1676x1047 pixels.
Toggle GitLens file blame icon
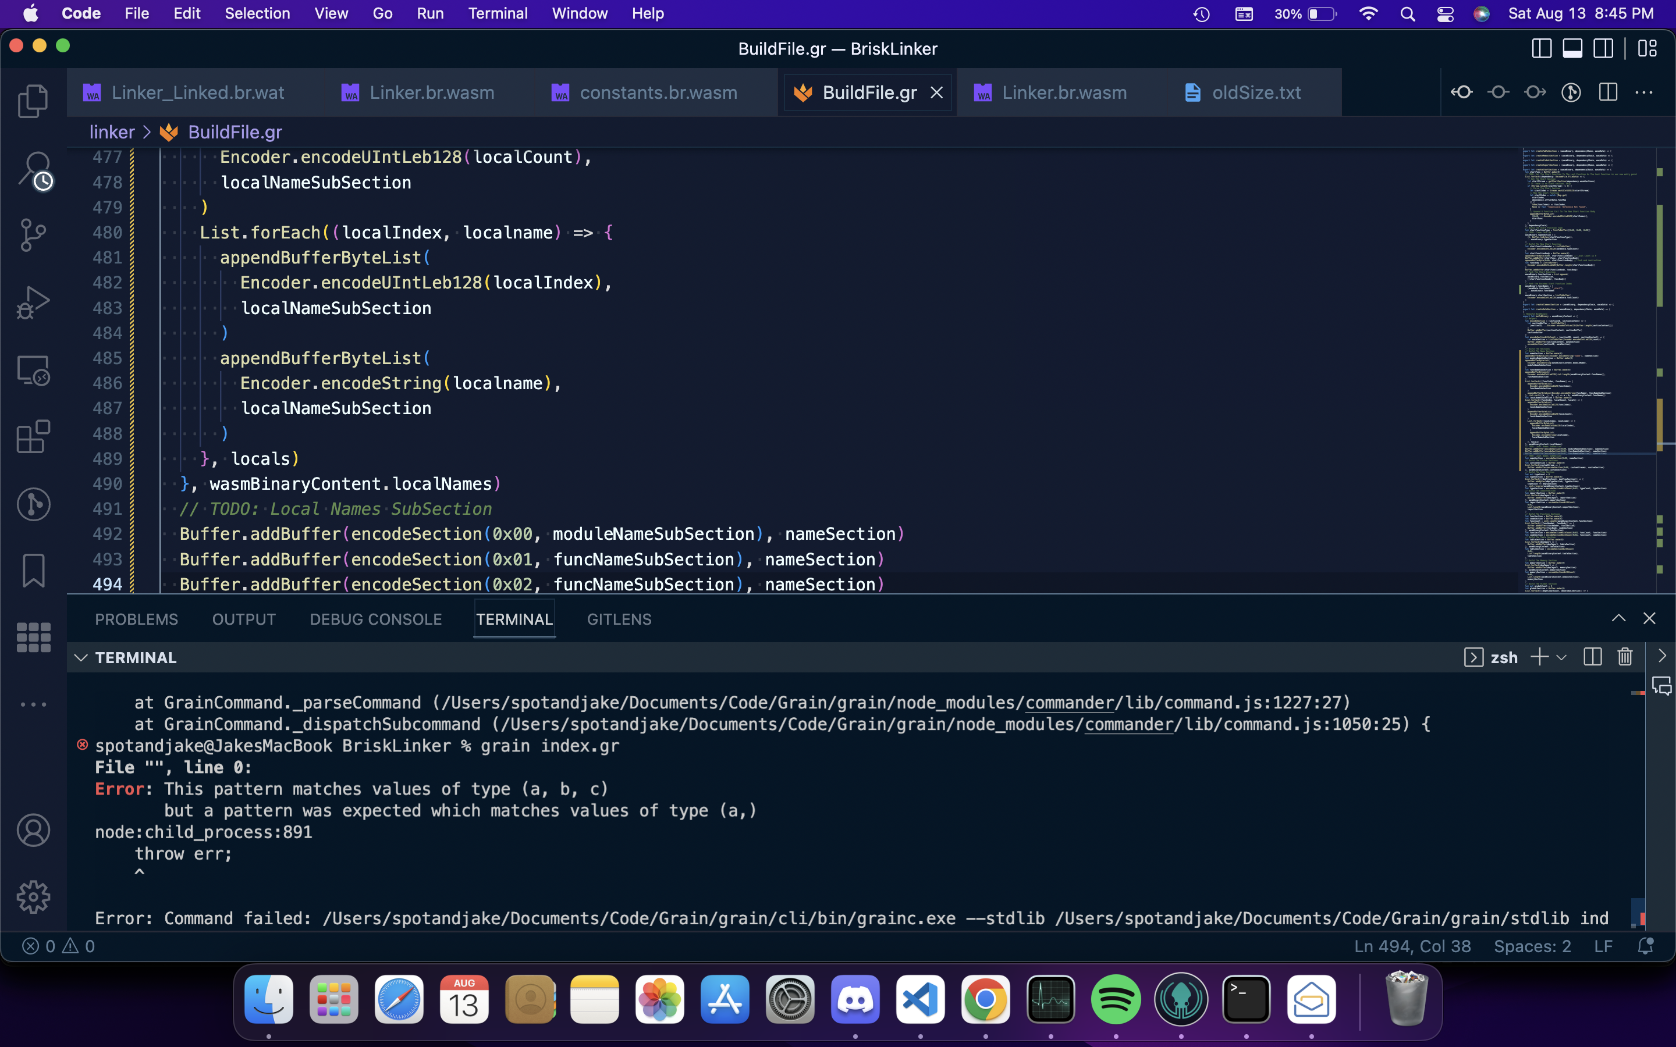(1571, 92)
